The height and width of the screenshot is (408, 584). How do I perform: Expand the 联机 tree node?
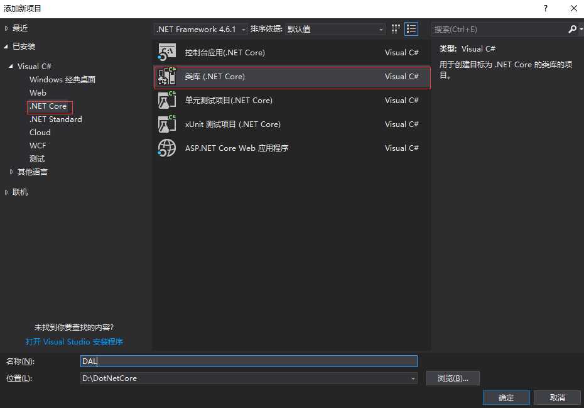[x=6, y=192]
